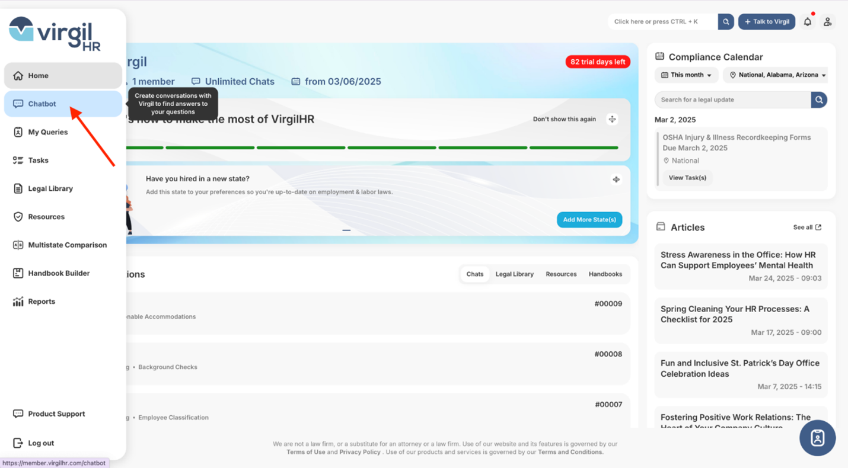Click the Talk to Virgil button
This screenshot has height=468, width=848.
[x=767, y=22]
